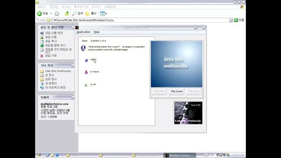Choose answer text "a Horse"
This screenshot has height=158, width=281.
tap(94, 72)
